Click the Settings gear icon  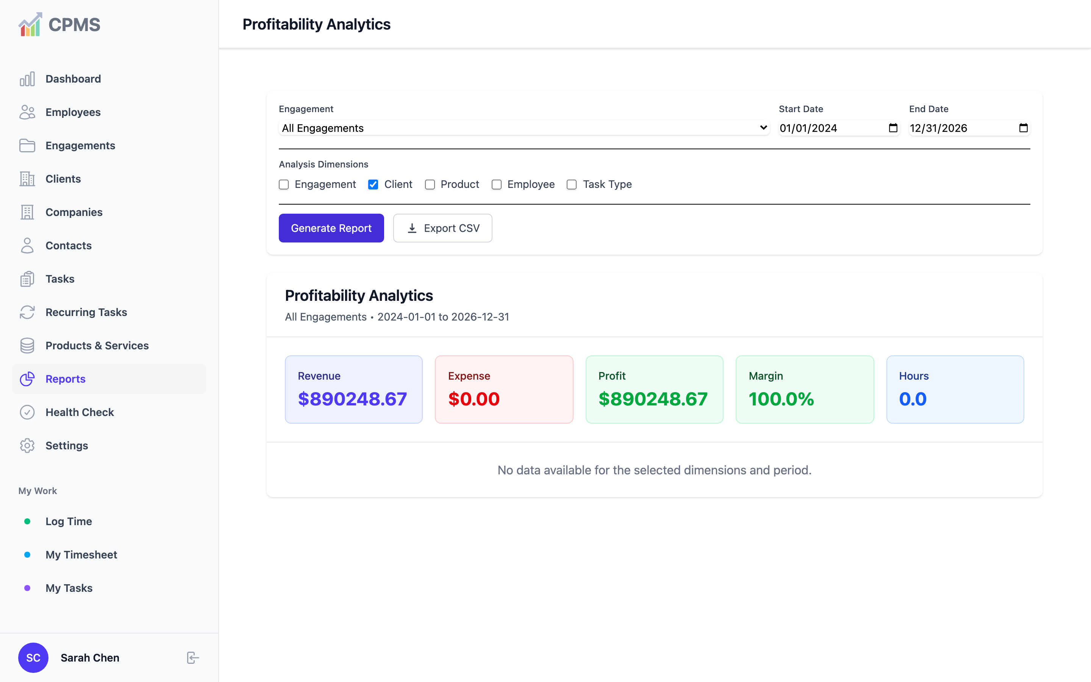27,446
